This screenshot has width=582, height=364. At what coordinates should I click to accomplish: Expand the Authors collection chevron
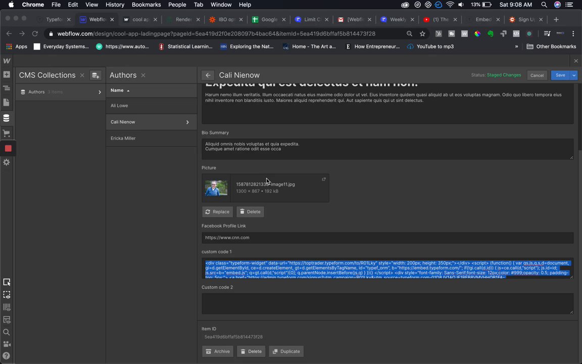100,92
